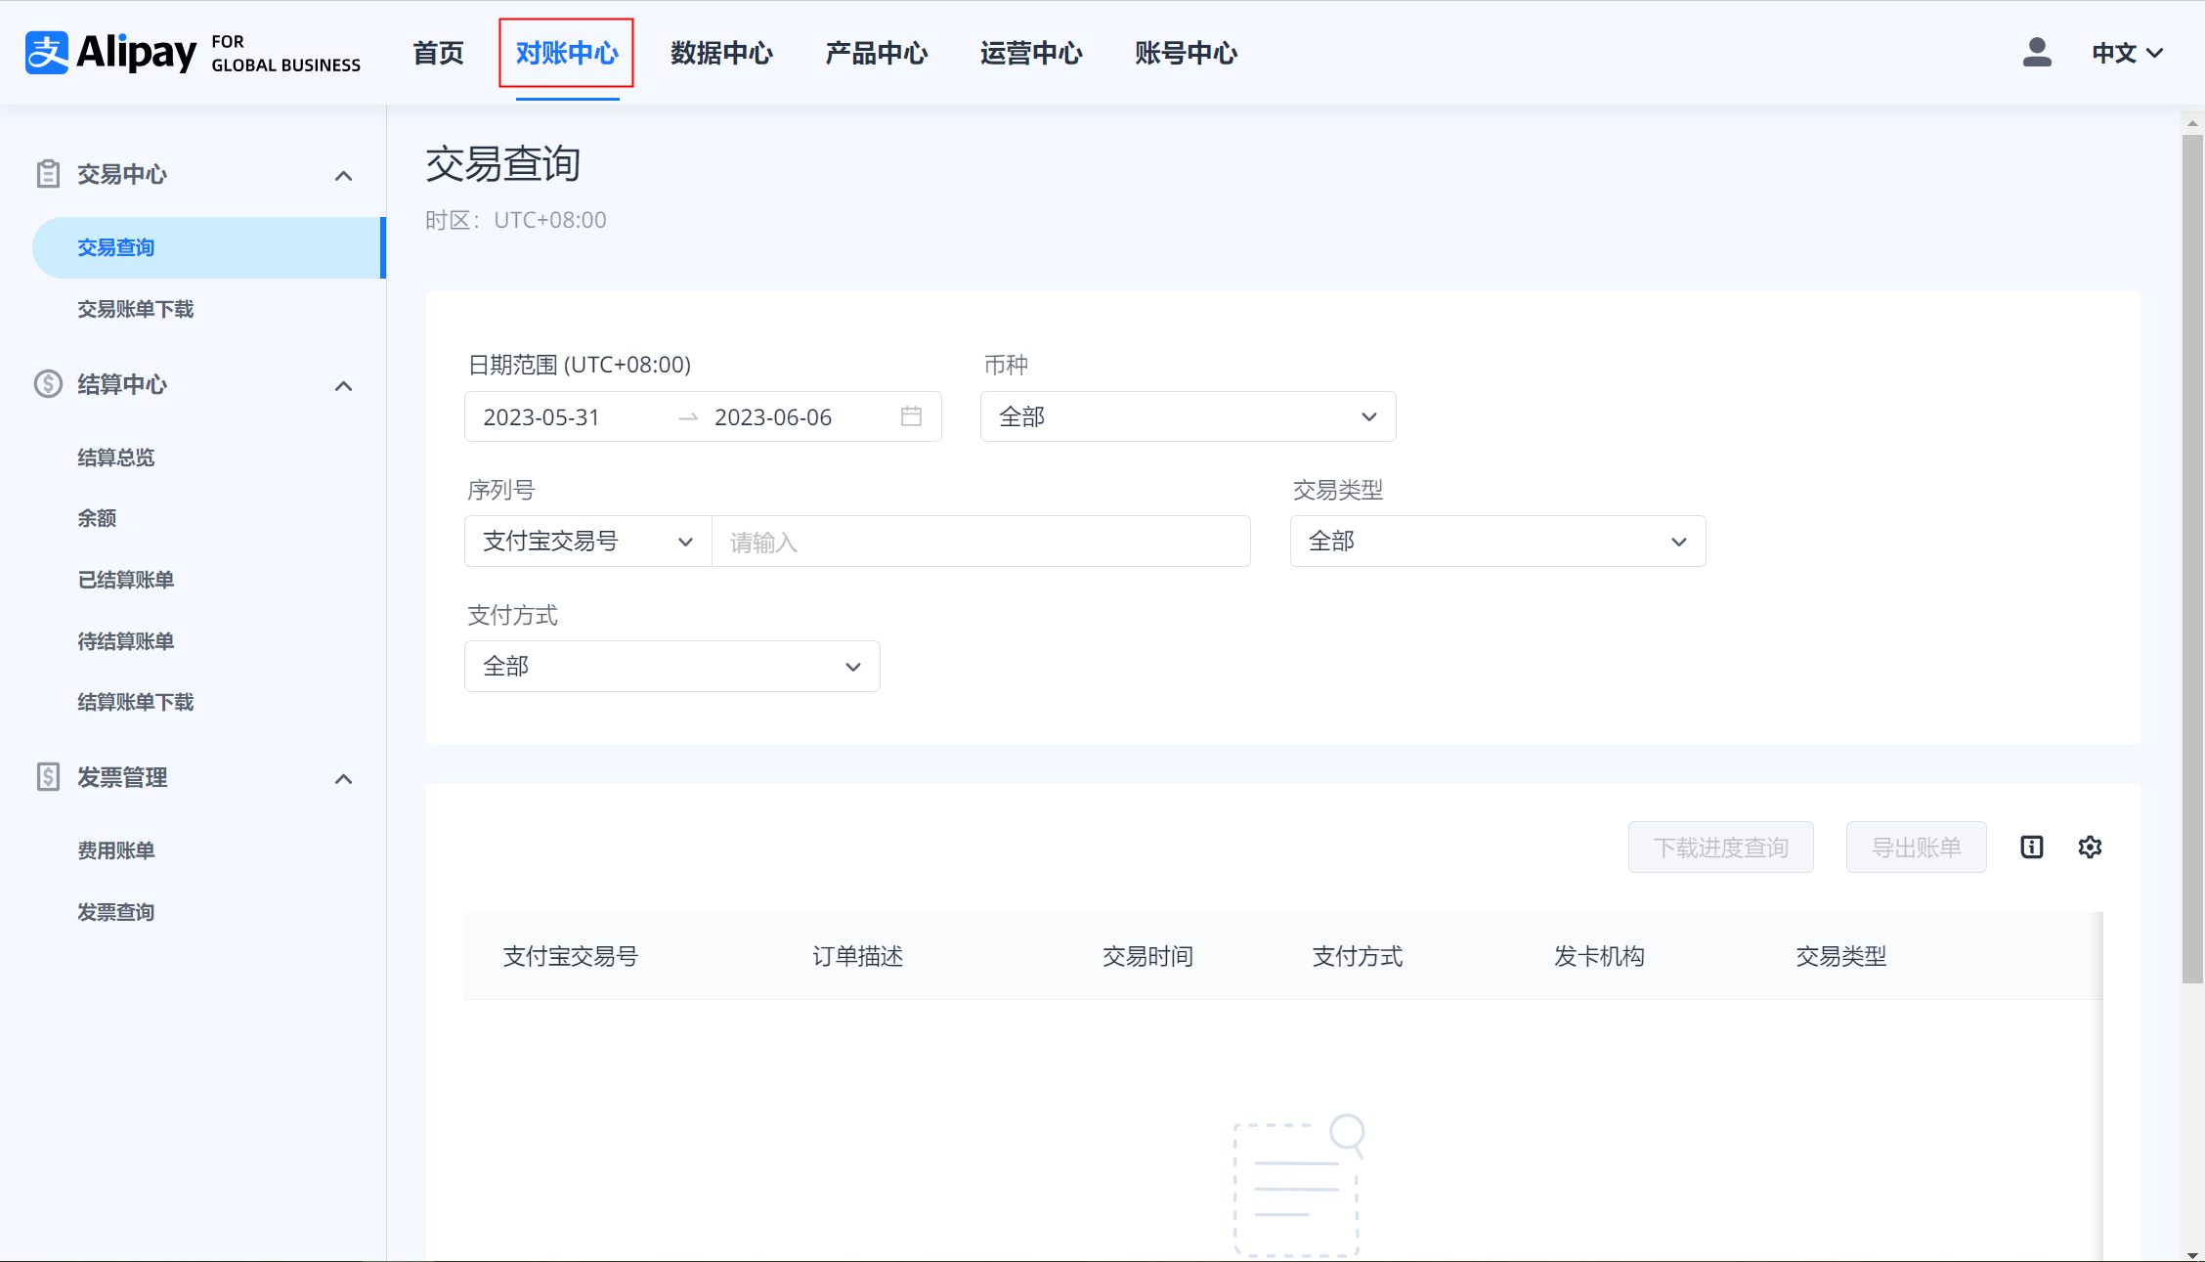Click the 导出账单 button
The height and width of the screenshot is (1262, 2205).
1916,848
